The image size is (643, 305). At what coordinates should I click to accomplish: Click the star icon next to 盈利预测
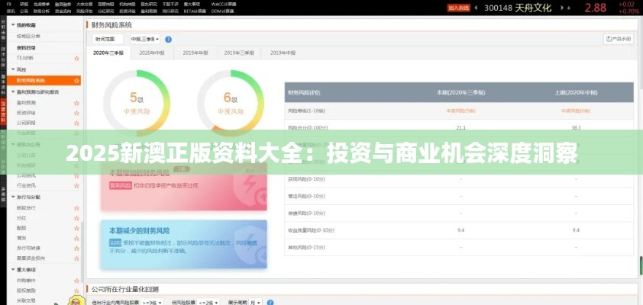point(76,101)
